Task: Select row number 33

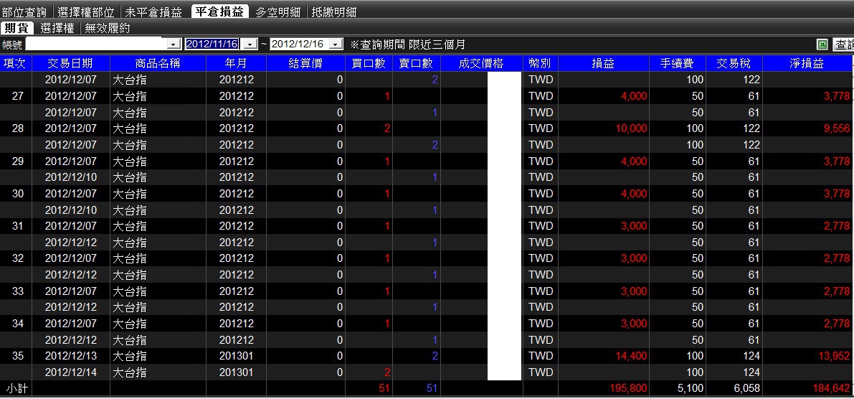Action: tap(17, 291)
